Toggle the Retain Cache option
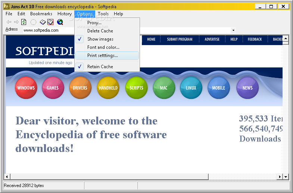The width and height of the screenshot is (293, 193). click(107, 67)
